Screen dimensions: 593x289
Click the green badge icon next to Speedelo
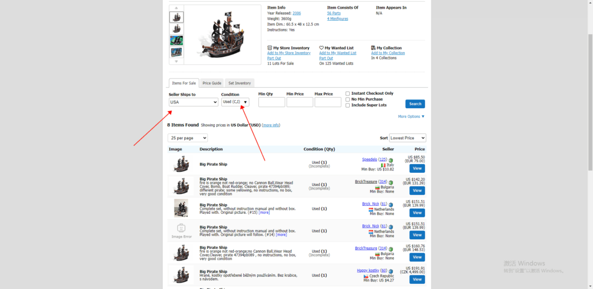pos(391,160)
